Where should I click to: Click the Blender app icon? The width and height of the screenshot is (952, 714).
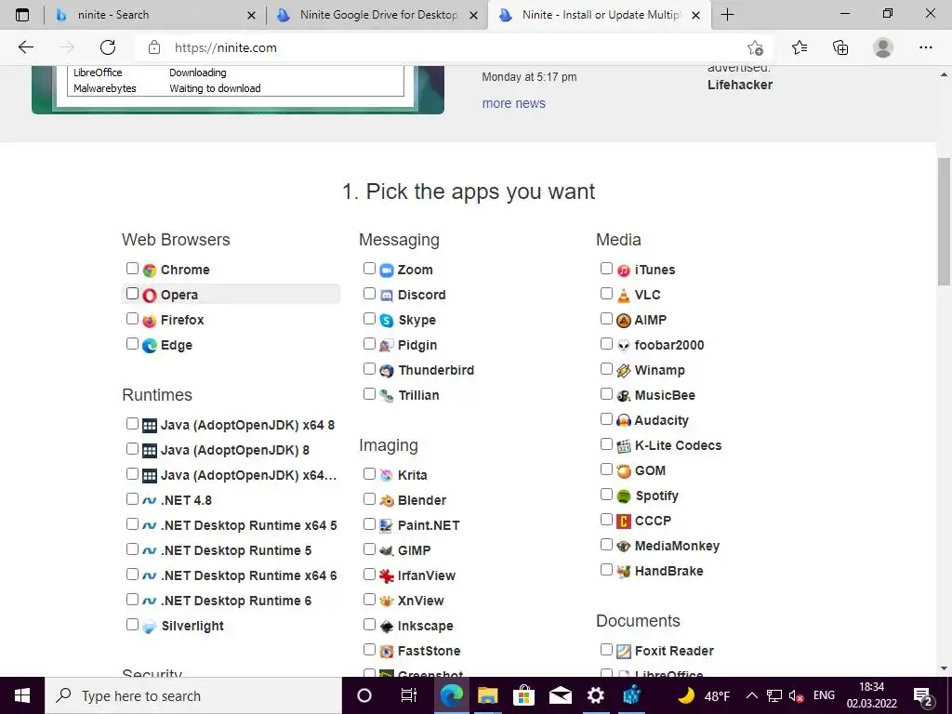pyautogui.click(x=387, y=501)
